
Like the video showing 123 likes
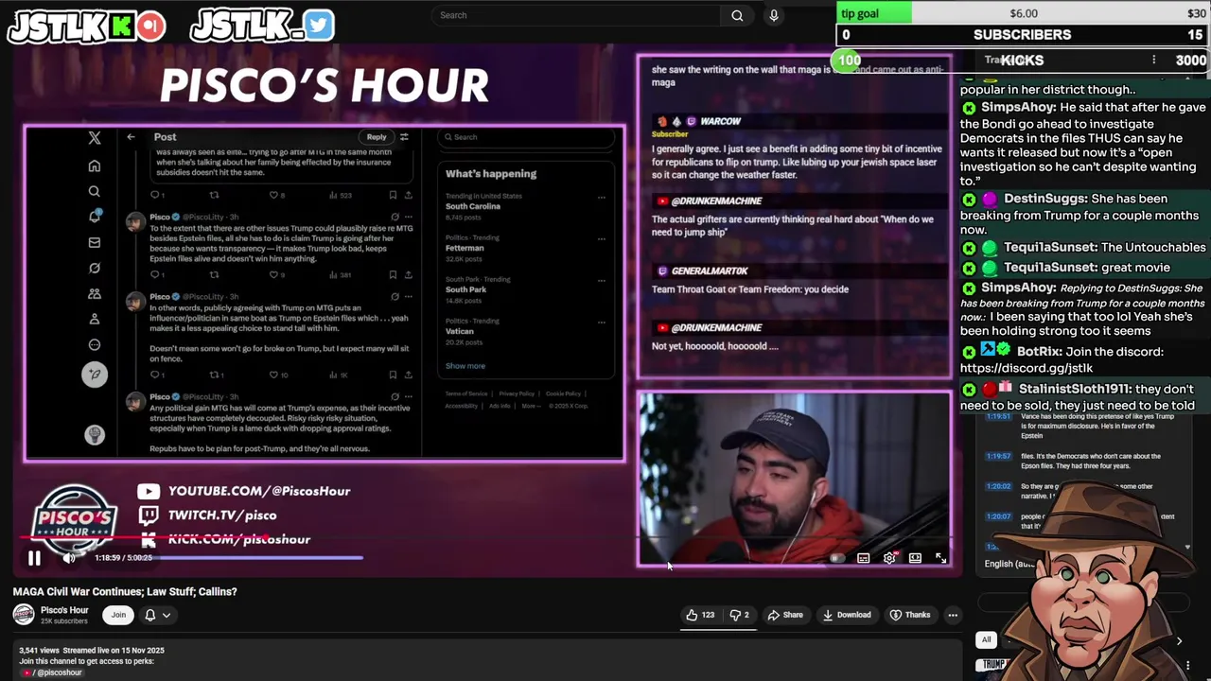701,615
